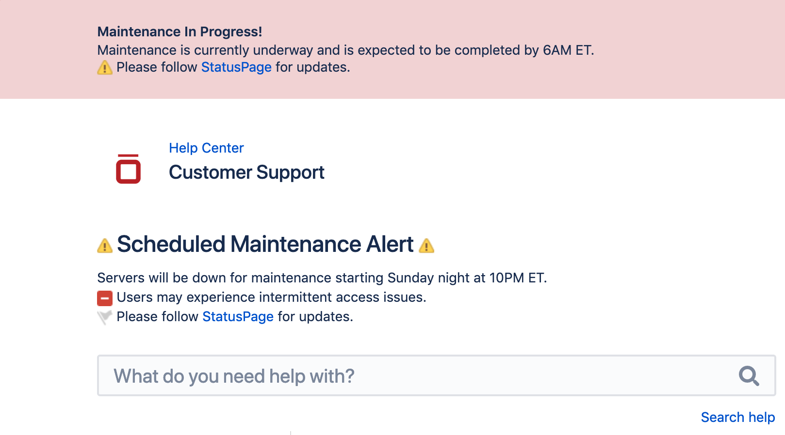
Task: Click warning icon left of Scheduled Maintenance Alert
Action: tap(104, 246)
